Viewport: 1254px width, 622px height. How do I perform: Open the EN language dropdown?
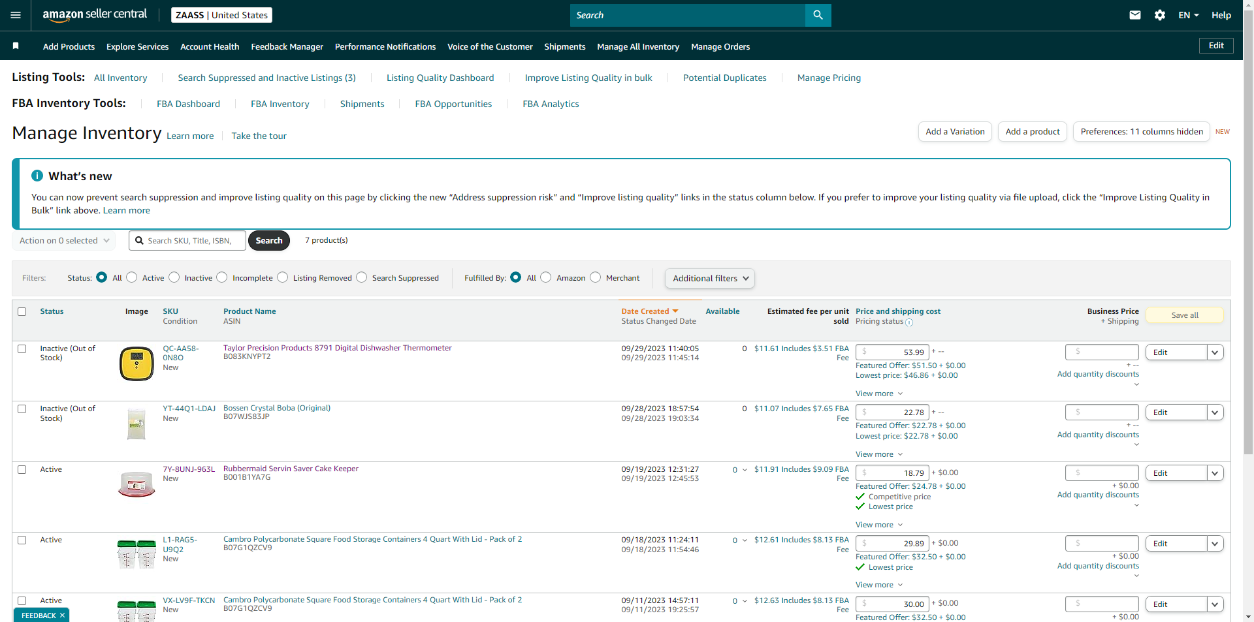pyautogui.click(x=1189, y=15)
